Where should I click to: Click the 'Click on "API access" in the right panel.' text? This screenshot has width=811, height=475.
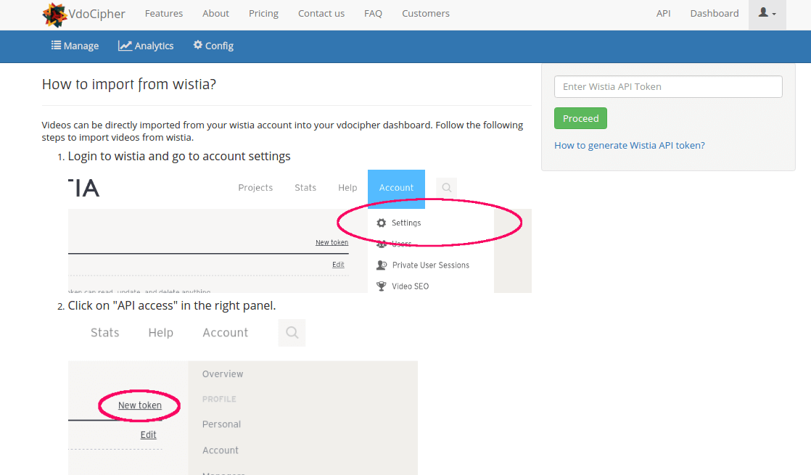pyautogui.click(x=172, y=305)
